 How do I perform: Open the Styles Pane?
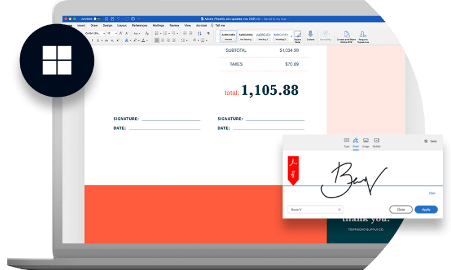[x=297, y=36]
